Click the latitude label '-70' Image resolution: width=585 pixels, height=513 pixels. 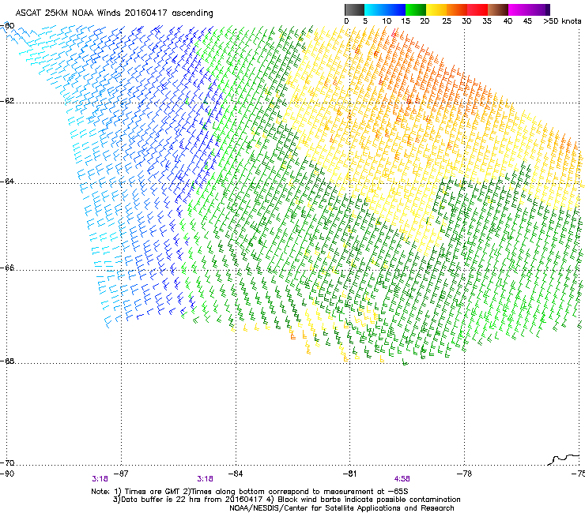click(7, 463)
